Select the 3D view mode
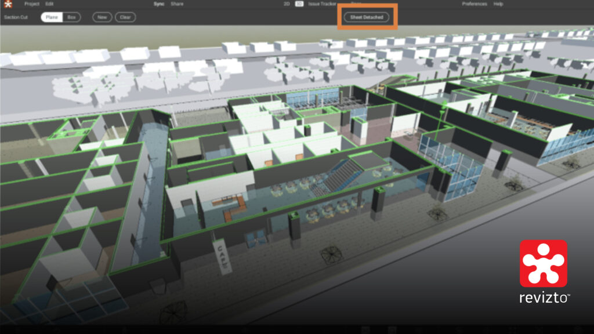Image resolution: width=594 pixels, height=334 pixels. 299,4
